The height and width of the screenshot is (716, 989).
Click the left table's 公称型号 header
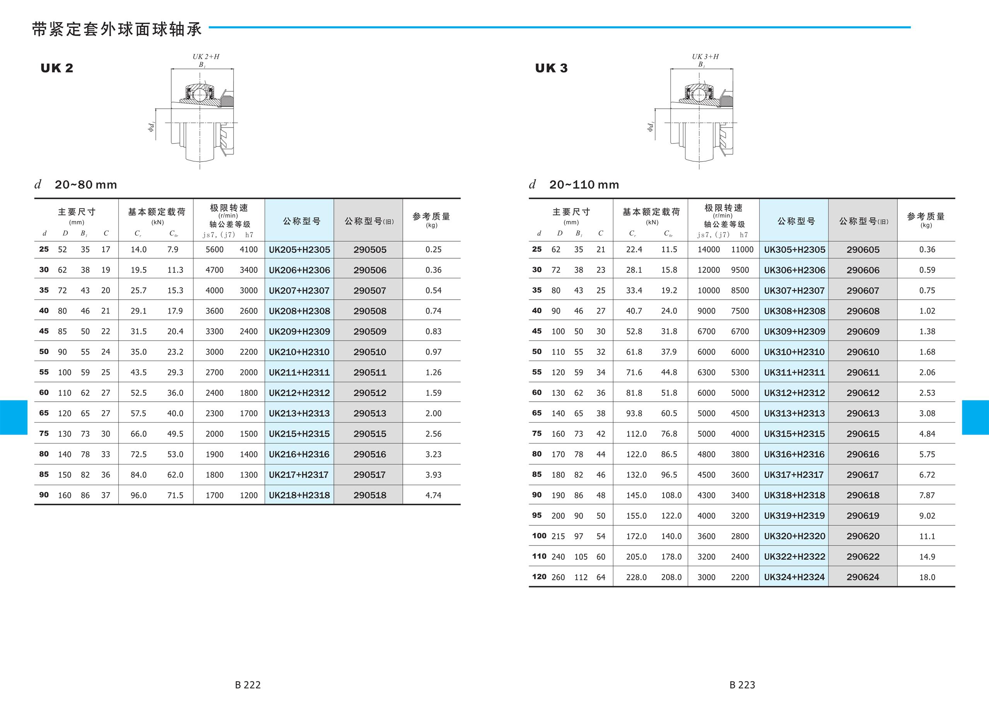301,221
